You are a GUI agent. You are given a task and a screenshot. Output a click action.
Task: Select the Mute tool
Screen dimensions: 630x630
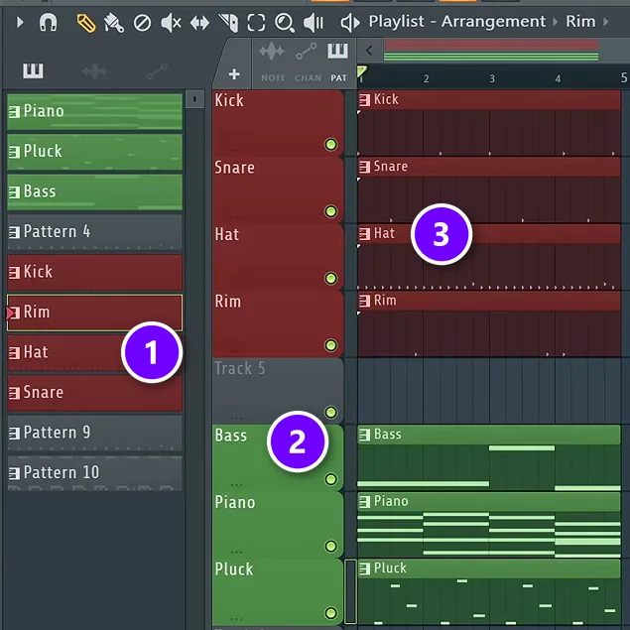coord(171,23)
